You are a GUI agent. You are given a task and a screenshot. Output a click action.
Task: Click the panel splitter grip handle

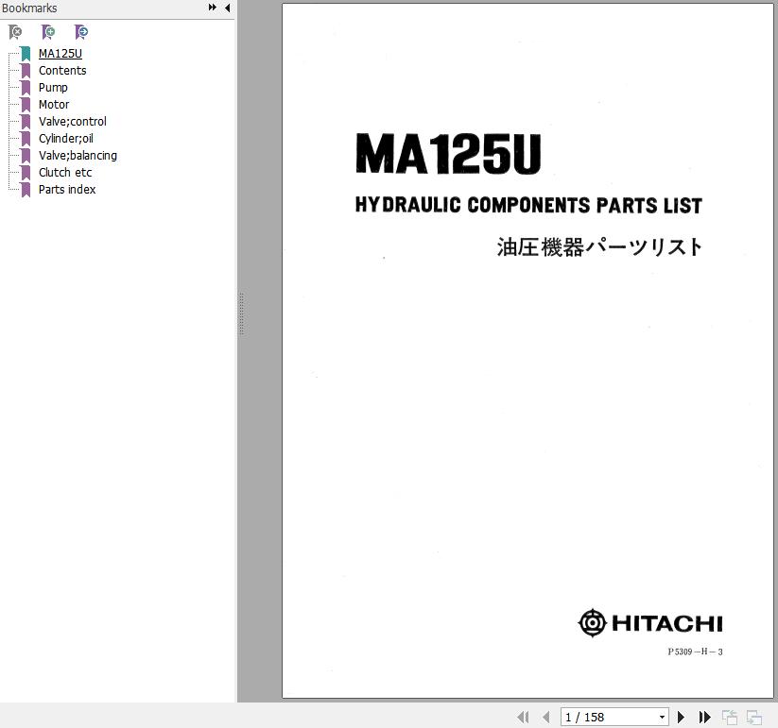pos(241,313)
